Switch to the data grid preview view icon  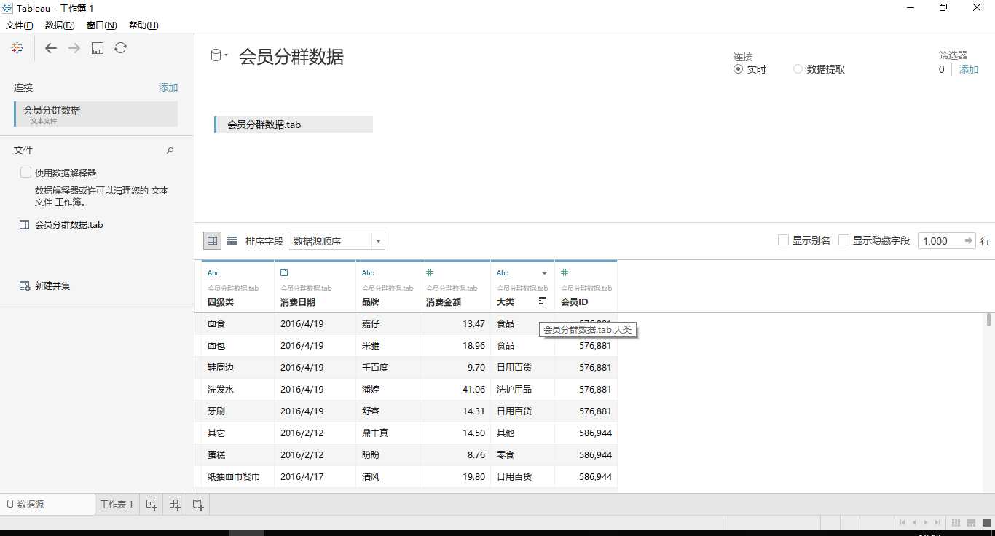pyautogui.click(x=212, y=240)
